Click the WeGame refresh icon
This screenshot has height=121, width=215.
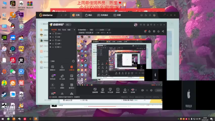(66, 15)
